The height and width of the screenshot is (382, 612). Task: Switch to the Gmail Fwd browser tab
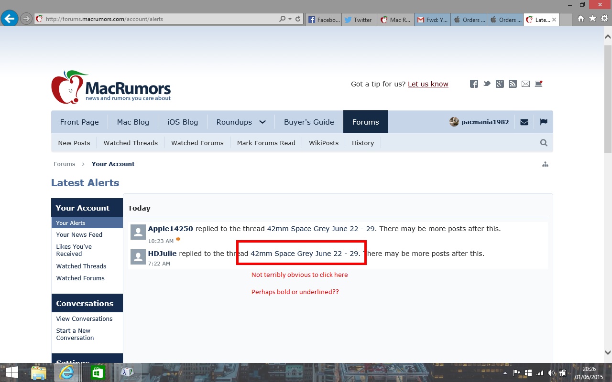pyautogui.click(x=432, y=20)
